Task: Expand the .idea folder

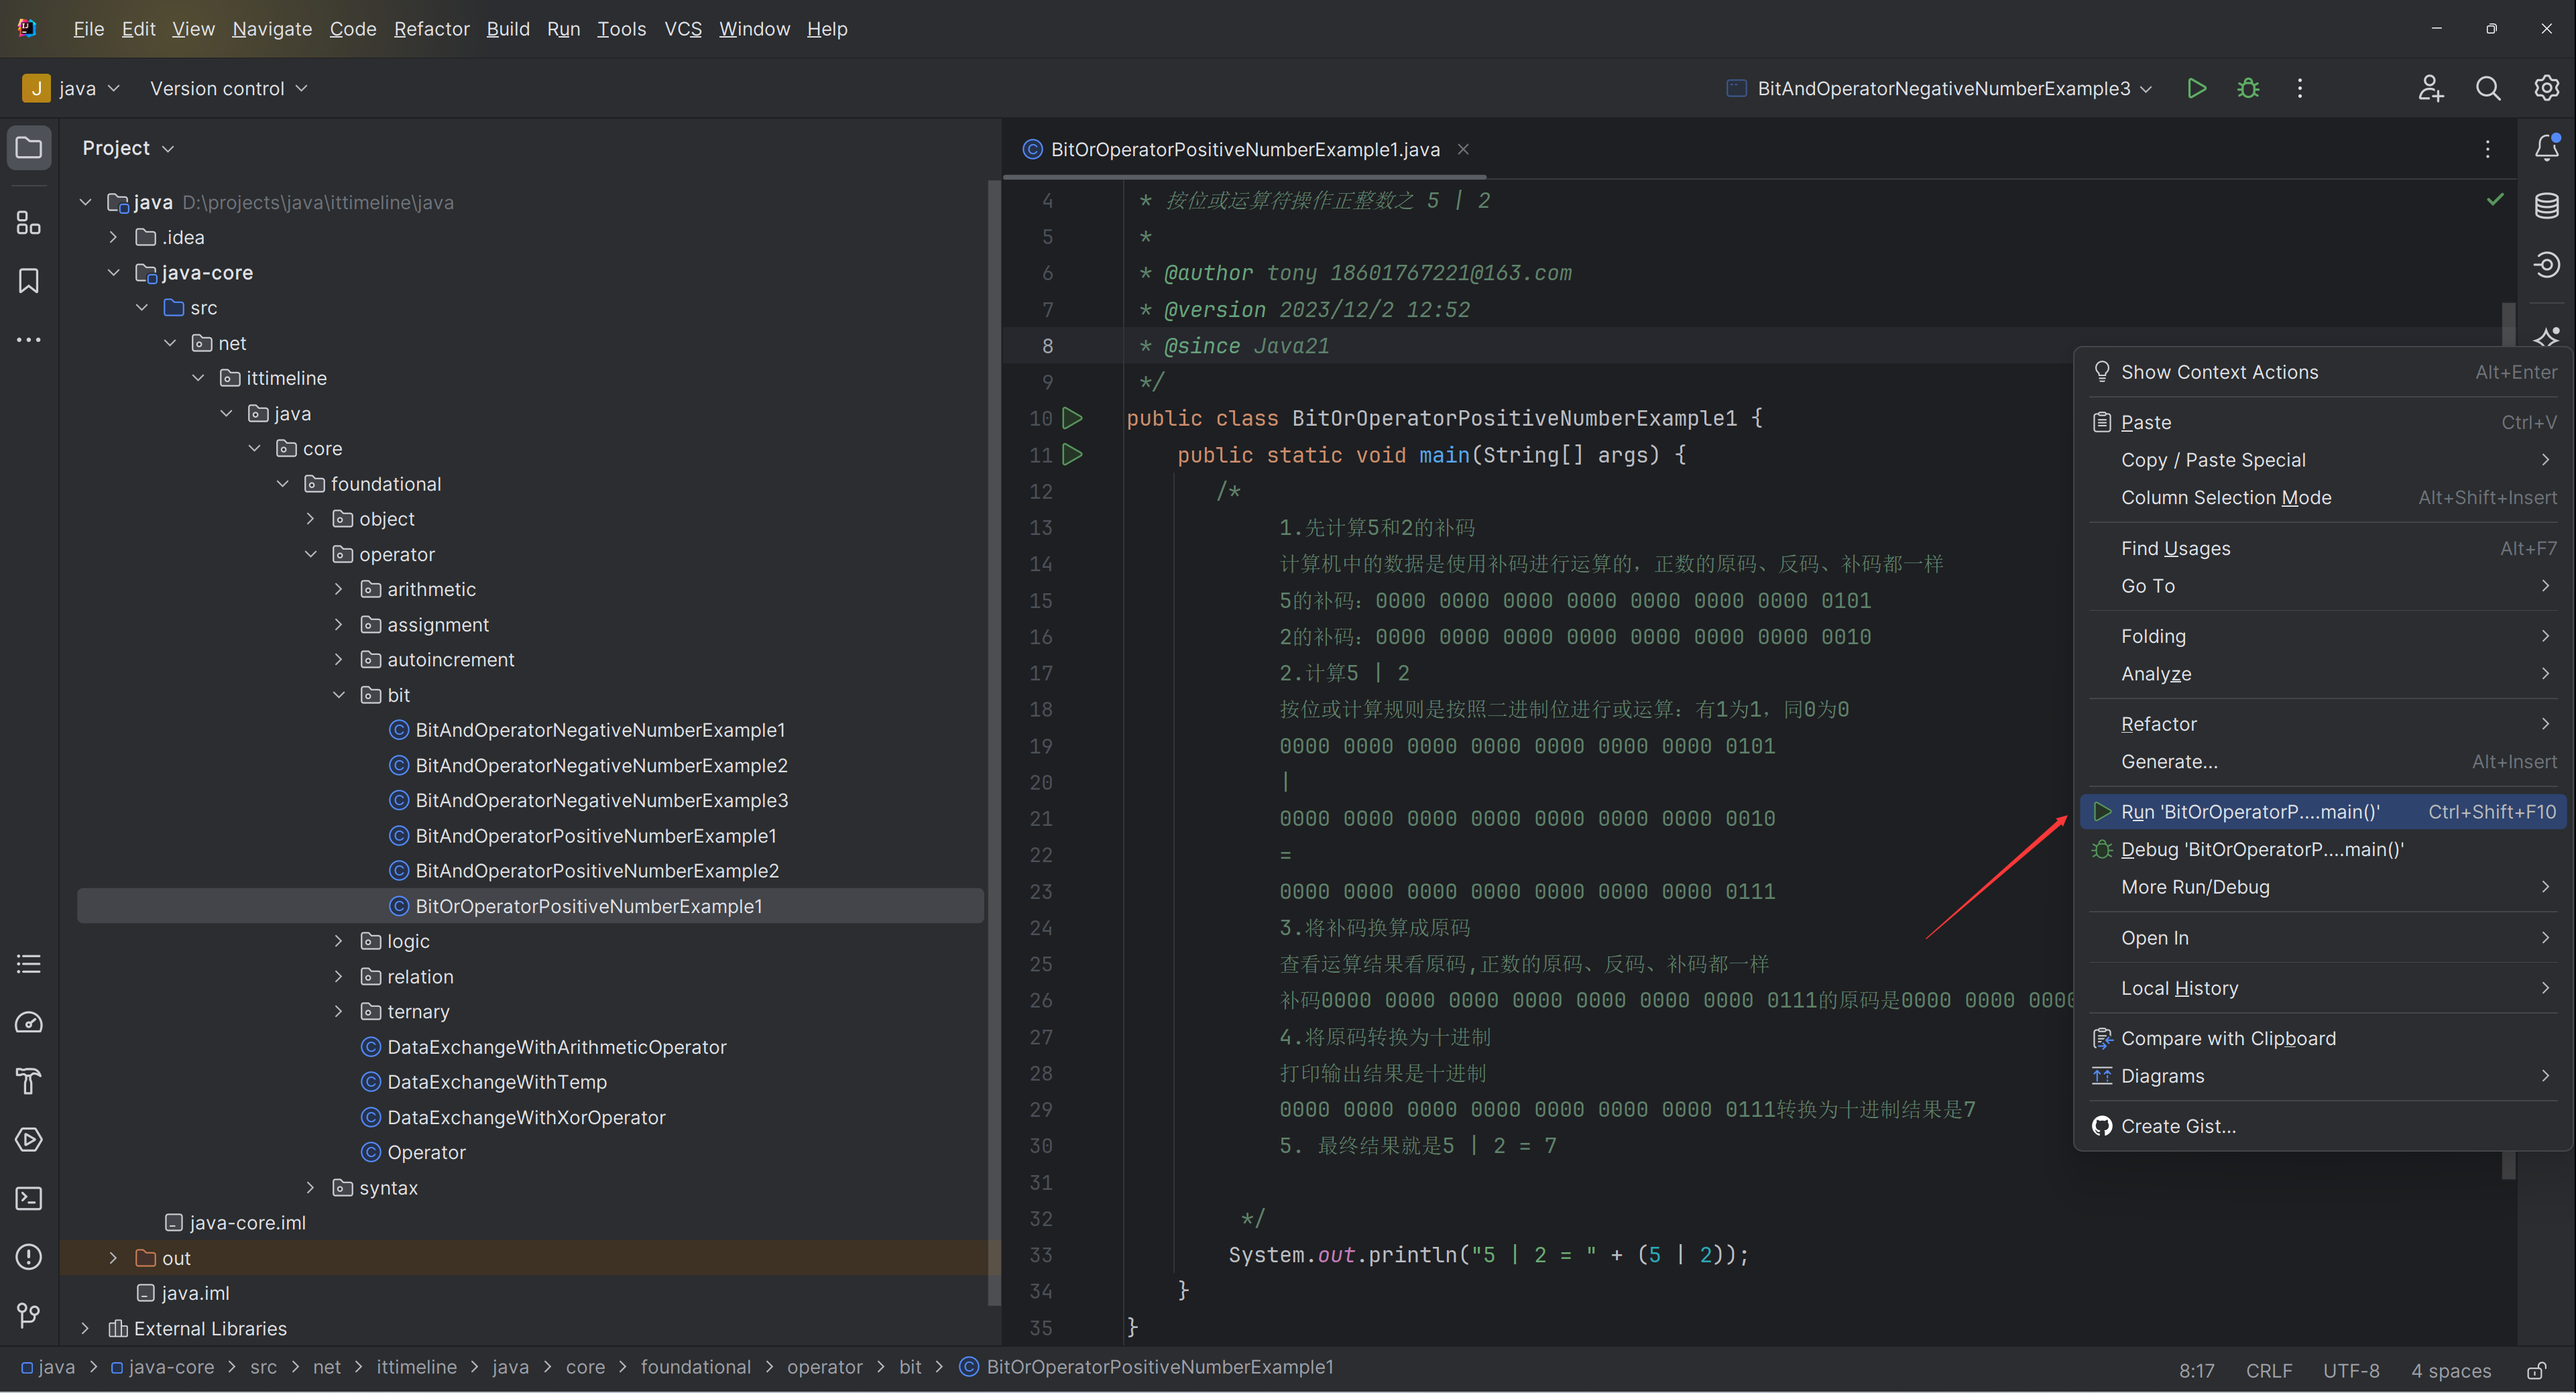Action: click(x=113, y=237)
